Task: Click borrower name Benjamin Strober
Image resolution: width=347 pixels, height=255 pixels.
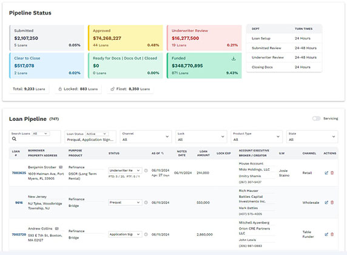Action: [42, 167]
